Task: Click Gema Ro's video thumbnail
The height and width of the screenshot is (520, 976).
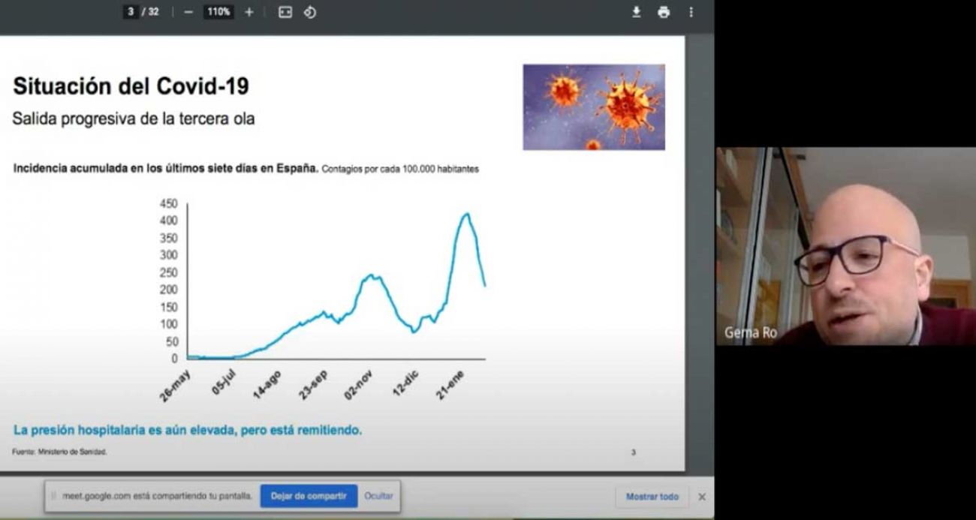Action: point(841,248)
